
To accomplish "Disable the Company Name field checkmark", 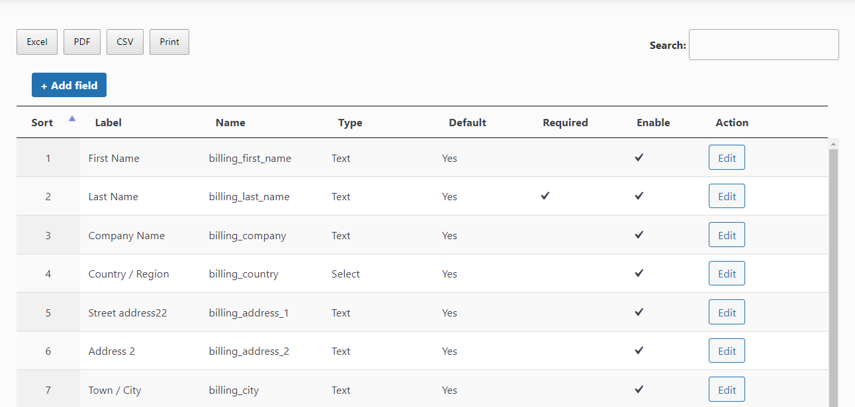I will [x=639, y=235].
